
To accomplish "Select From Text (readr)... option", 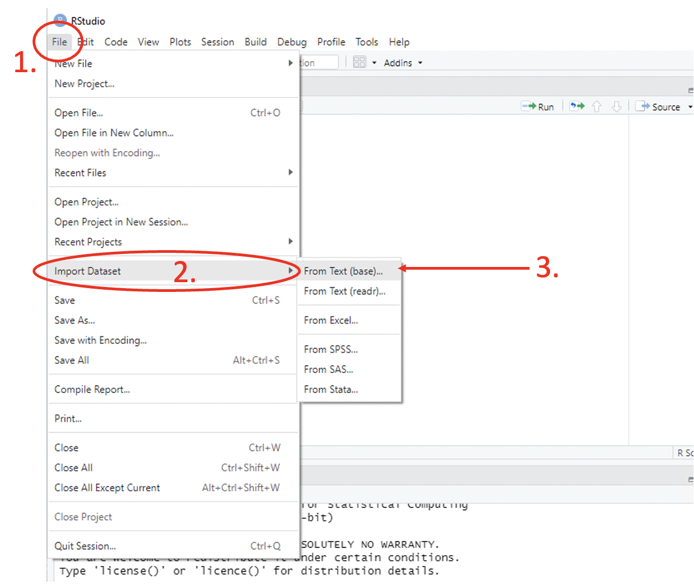I will [349, 291].
